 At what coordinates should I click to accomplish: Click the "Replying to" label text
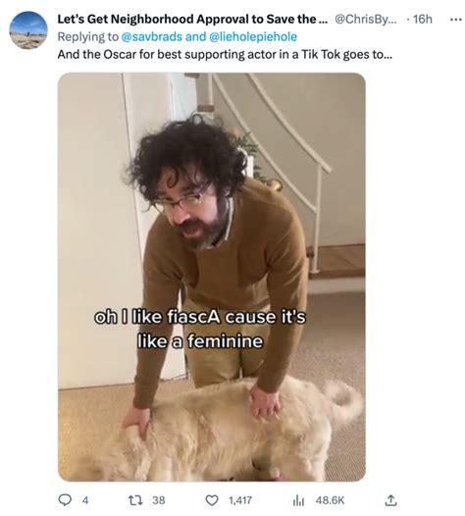(88, 36)
